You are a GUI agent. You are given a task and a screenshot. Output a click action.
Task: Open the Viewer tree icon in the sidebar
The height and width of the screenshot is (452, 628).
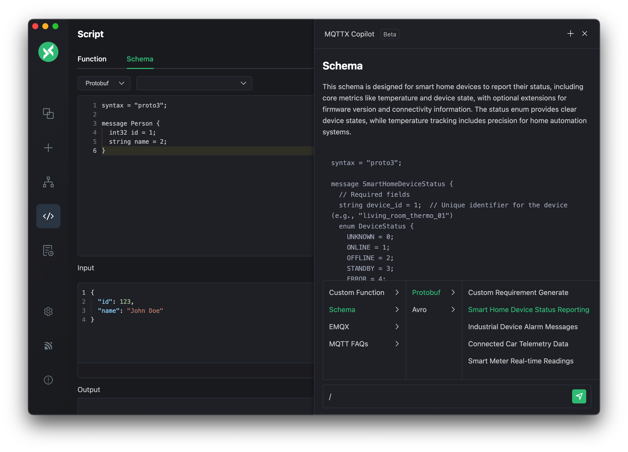pos(48,182)
